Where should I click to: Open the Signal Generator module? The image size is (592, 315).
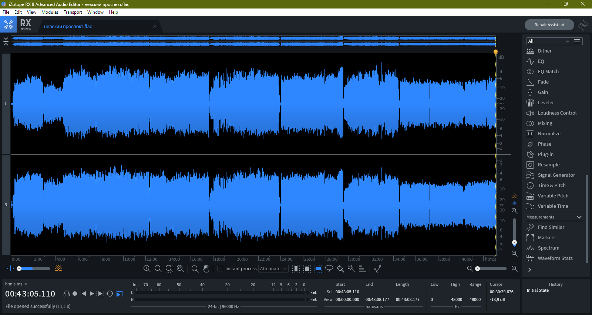click(556, 175)
